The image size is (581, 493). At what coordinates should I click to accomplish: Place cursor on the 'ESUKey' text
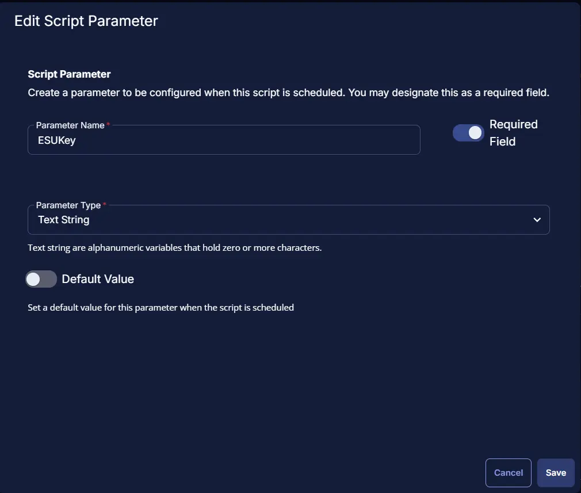(x=57, y=140)
